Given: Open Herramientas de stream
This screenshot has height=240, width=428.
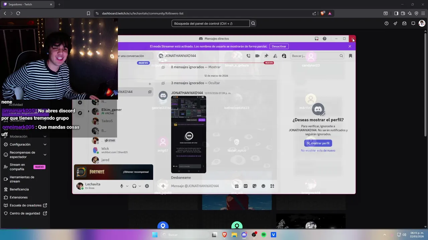Looking at the screenshot, I should pos(25,179).
